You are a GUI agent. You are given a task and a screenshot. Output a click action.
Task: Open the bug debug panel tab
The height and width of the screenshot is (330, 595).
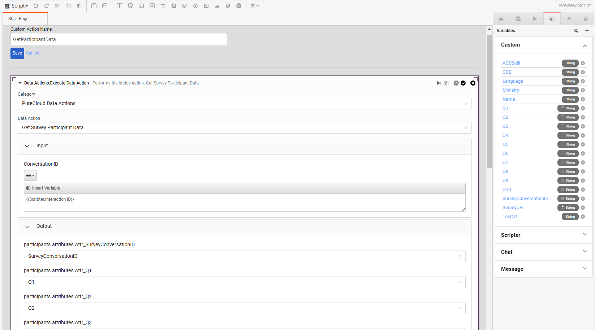tap(586, 19)
